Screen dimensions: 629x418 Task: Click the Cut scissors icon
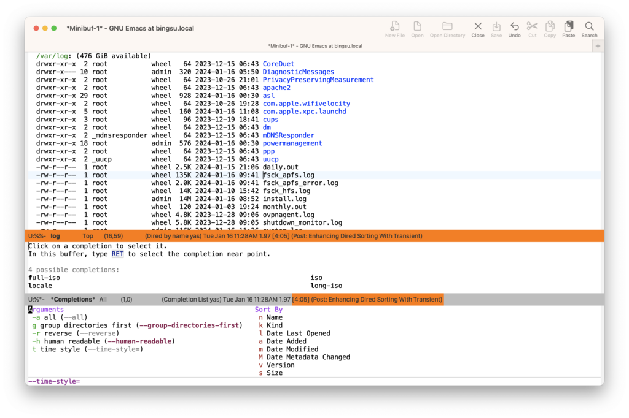(533, 26)
